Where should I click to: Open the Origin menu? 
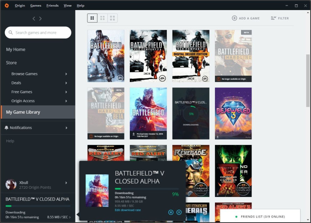(x=20, y=5)
